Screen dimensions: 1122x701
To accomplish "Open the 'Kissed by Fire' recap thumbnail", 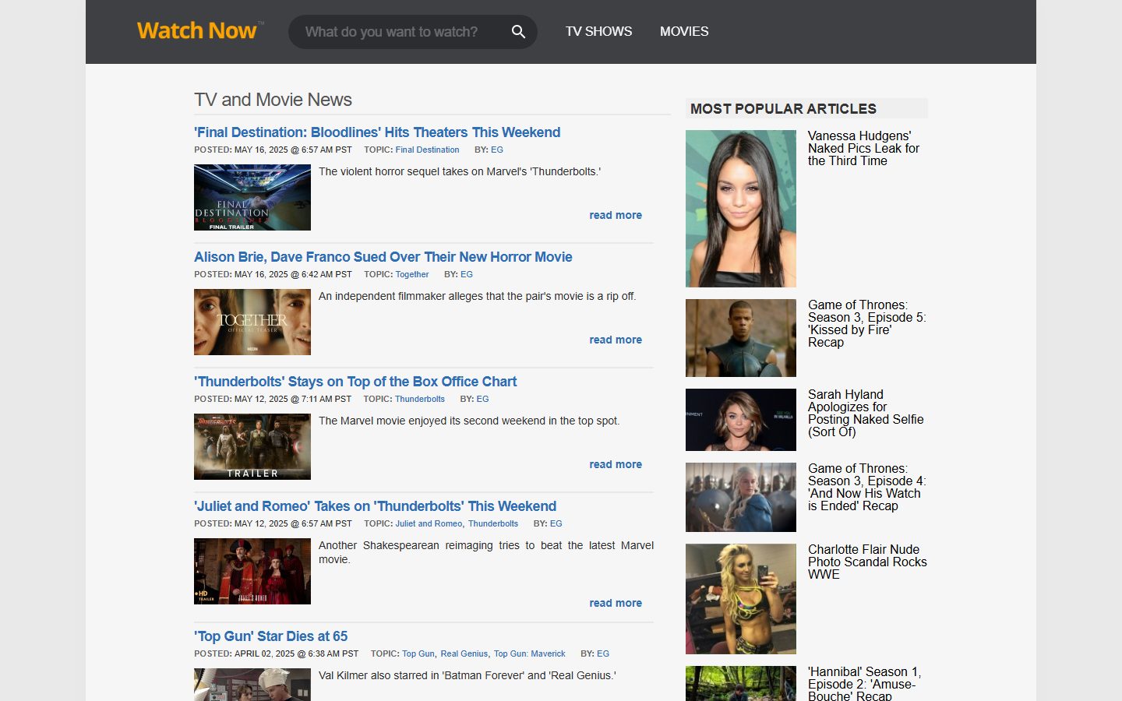I will [741, 338].
